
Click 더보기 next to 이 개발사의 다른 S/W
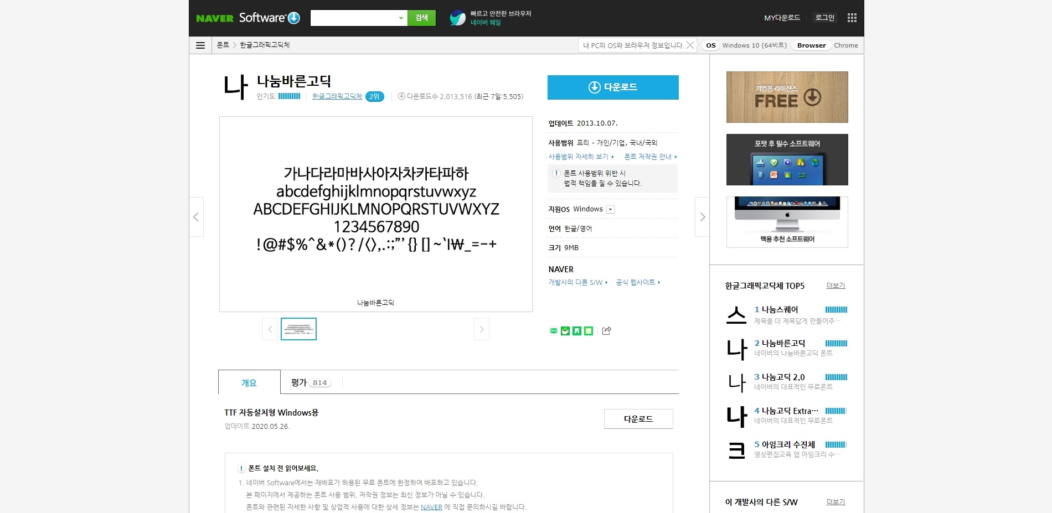coord(836,502)
